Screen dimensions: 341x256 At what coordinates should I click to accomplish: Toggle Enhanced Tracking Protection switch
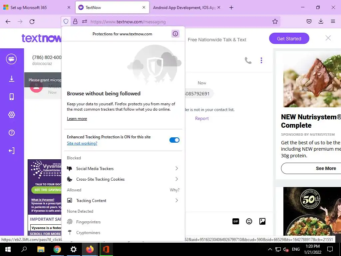coord(174,140)
